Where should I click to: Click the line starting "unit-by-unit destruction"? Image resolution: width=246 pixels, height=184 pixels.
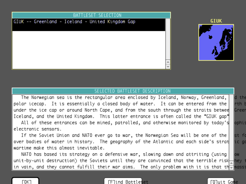pyautogui.click(x=121, y=161)
